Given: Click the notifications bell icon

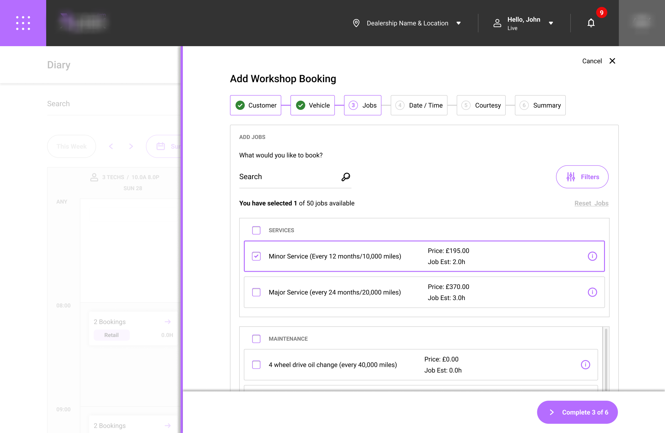Looking at the screenshot, I should tap(591, 23).
